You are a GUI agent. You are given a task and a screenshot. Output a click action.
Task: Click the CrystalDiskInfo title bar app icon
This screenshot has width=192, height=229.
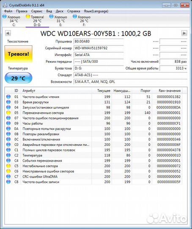pyautogui.click(x=5, y=5)
